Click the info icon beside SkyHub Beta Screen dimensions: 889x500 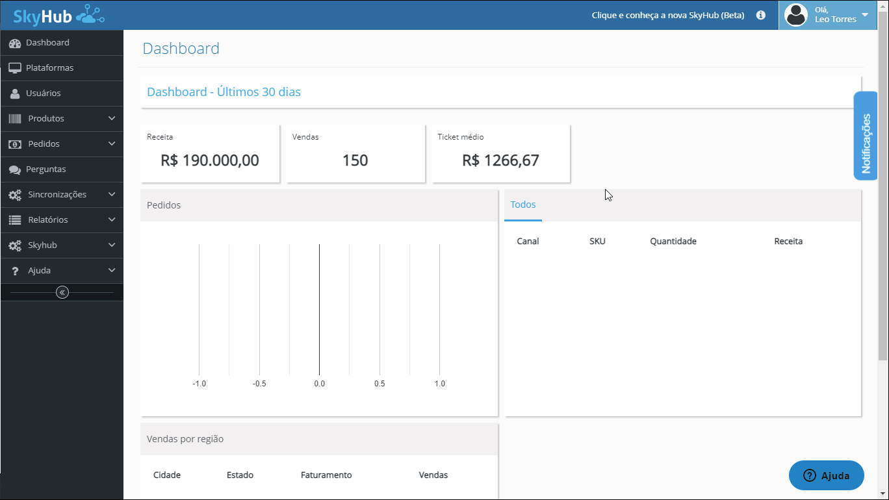click(x=760, y=15)
